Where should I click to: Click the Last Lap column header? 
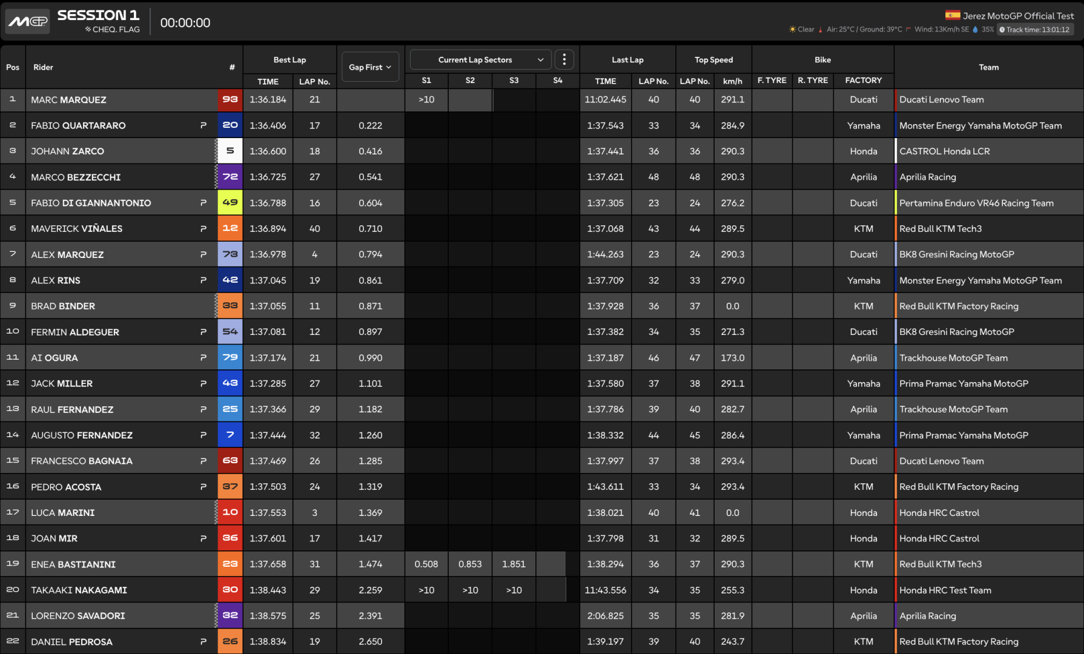(627, 59)
